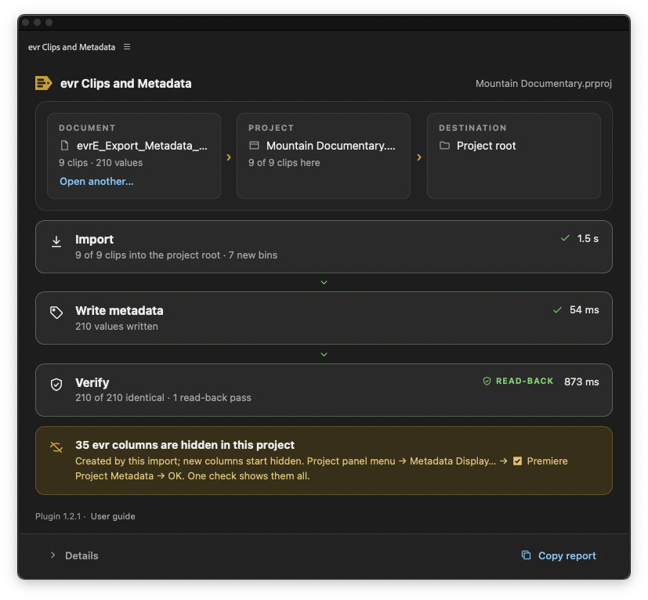The image size is (648, 600).
Task: Click the document file icon
Action: 64,146
